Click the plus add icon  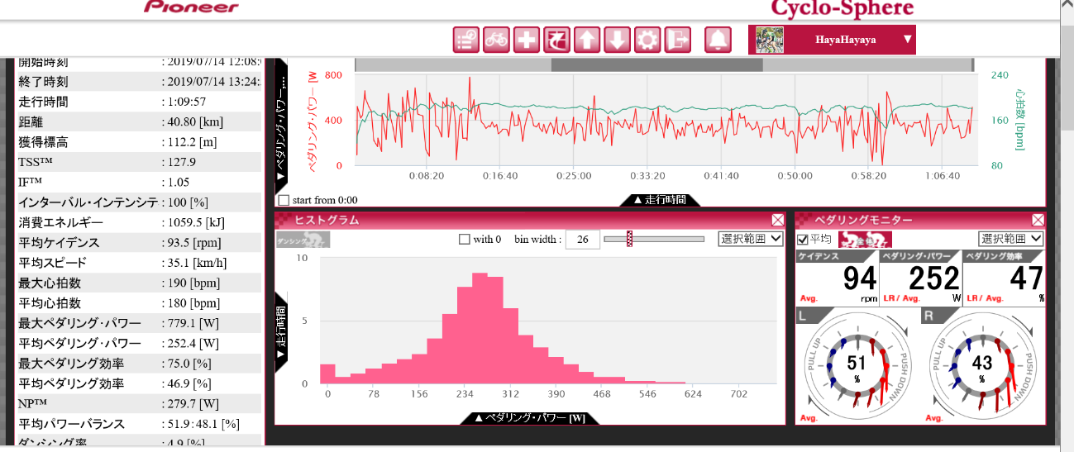tap(527, 40)
